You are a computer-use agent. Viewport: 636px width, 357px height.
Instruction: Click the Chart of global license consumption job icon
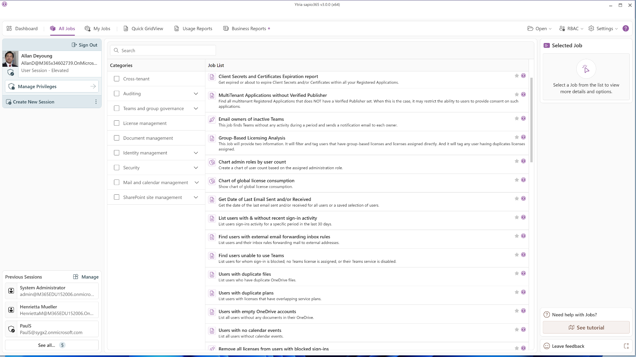(x=212, y=181)
